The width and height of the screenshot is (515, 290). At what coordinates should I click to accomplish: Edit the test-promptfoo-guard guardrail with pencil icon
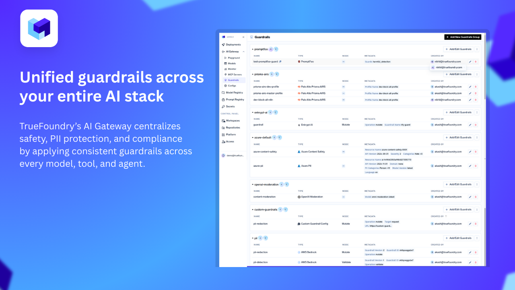[x=470, y=62]
